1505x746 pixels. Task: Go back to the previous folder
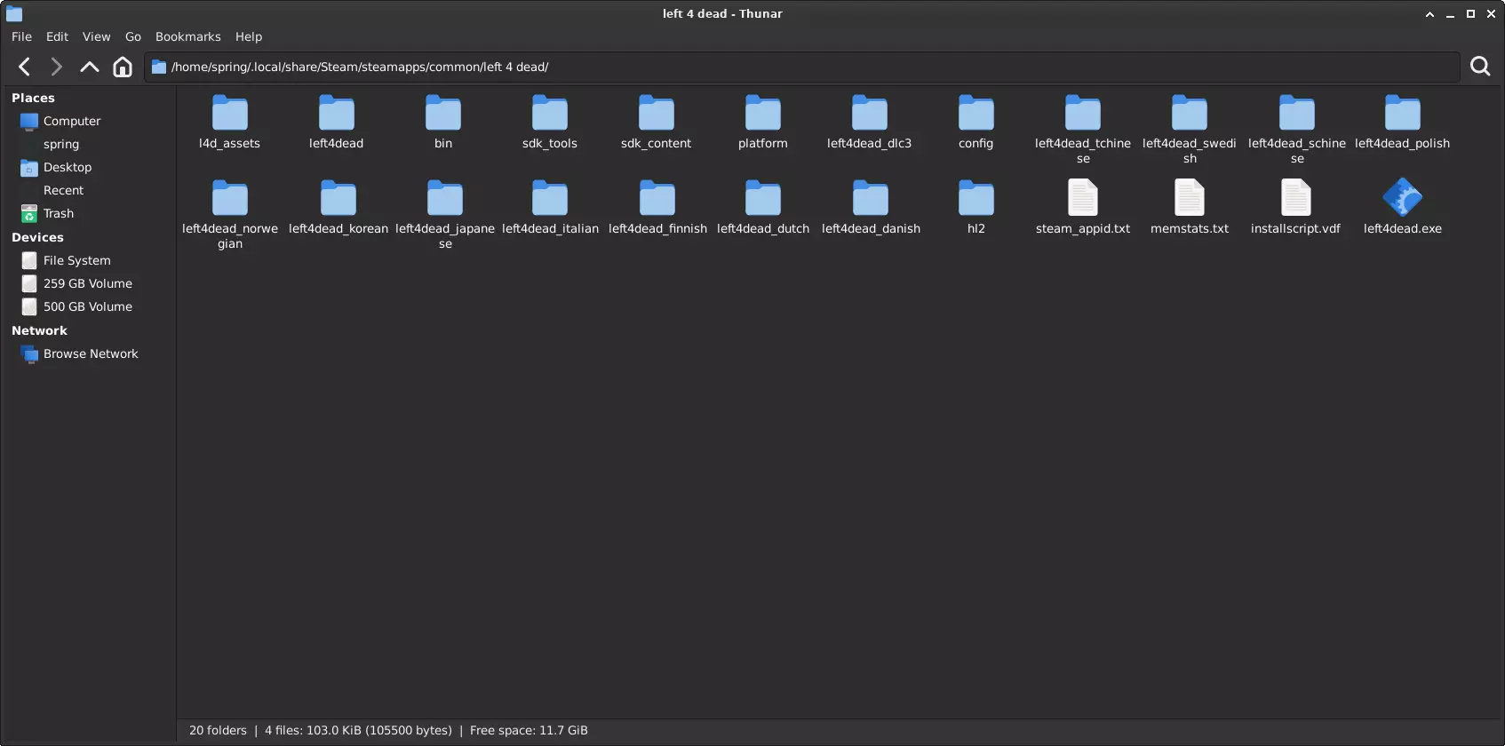[x=25, y=67]
